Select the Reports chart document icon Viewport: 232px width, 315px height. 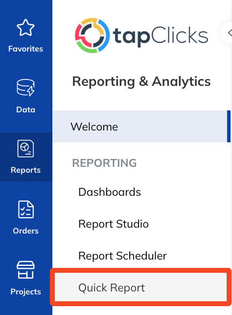click(x=25, y=149)
